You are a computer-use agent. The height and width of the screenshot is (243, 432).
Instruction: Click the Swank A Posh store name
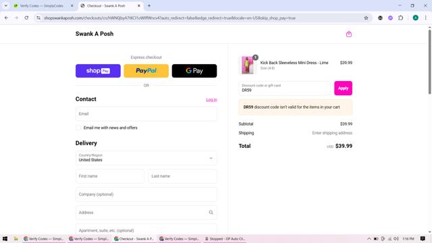pos(94,34)
